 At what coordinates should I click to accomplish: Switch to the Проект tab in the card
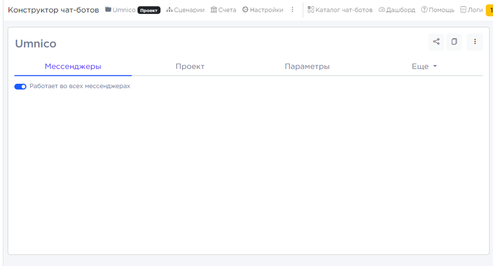coord(190,66)
